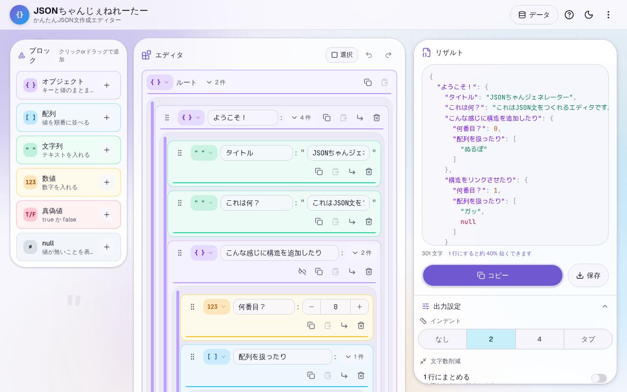Image resolution: width=627 pixels, height=392 pixels.
Task: Delete the 何番目？ number block
Action: [361, 325]
